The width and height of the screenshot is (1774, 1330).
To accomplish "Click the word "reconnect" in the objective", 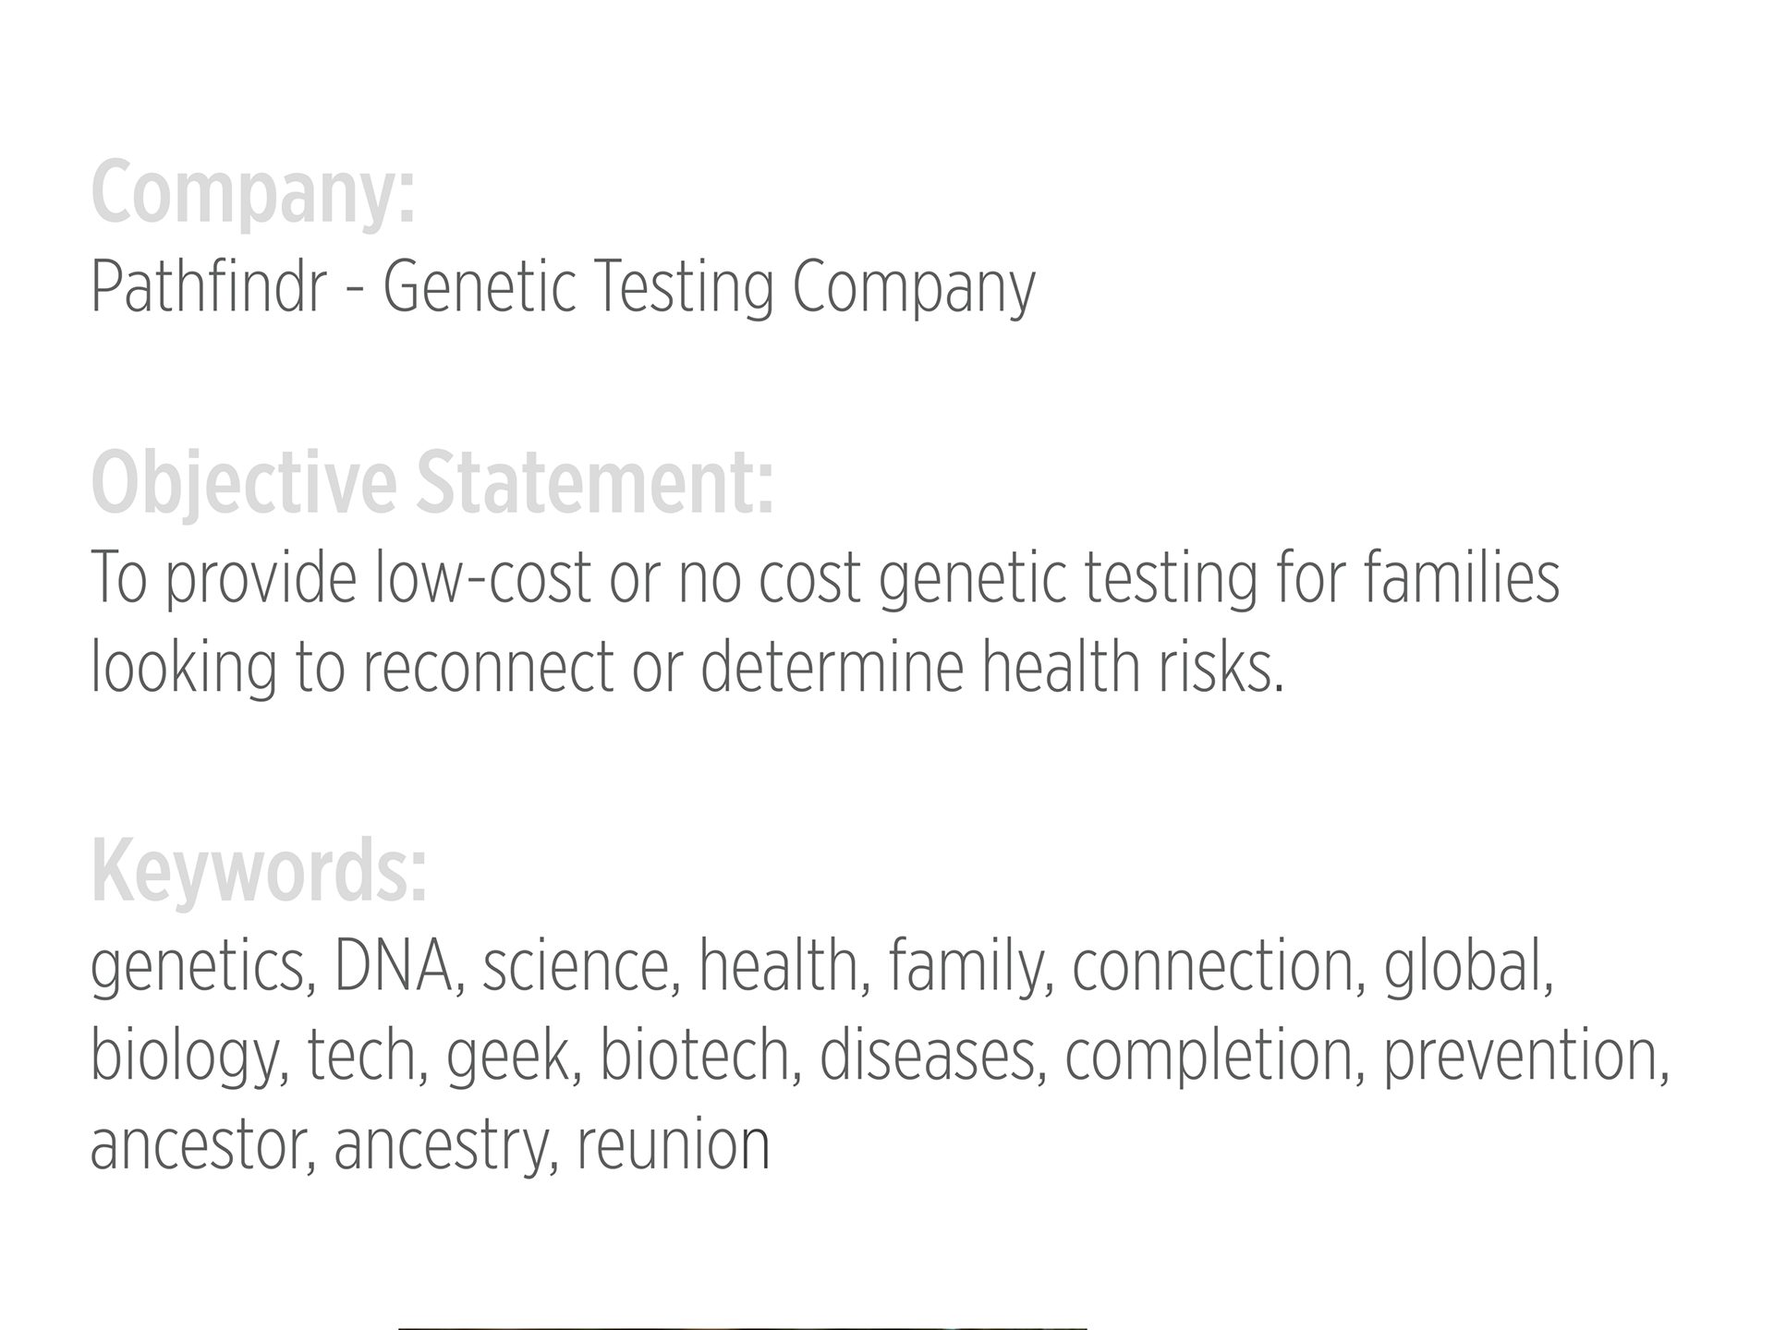I will coord(488,667).
